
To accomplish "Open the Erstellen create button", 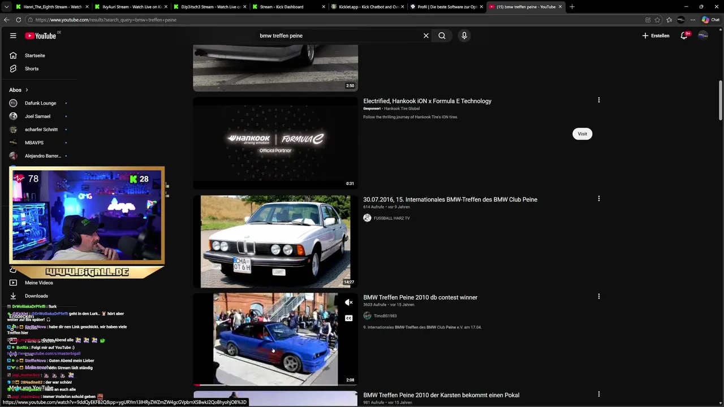I will pyautogui.click(x=656, y=36).
